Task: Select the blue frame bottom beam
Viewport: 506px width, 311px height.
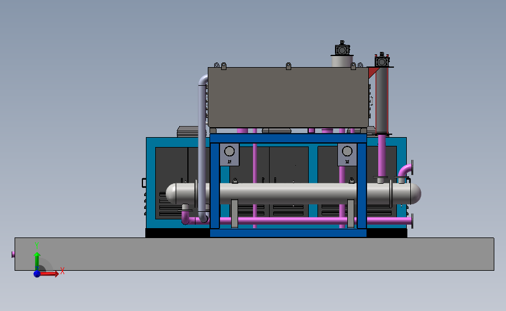Action: [288, 233]
